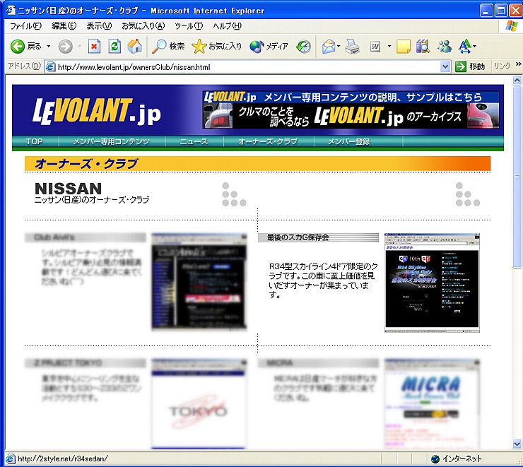
Task: Expand the address bar URL dropdown
Action: (445, 66)
